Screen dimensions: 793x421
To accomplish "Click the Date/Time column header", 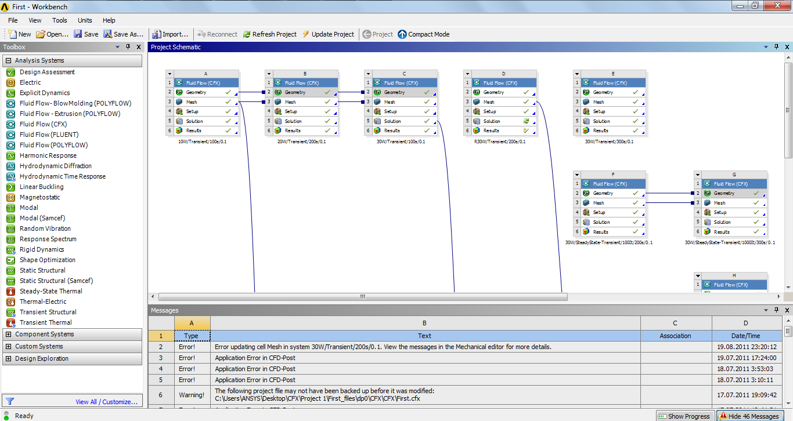I will (x=746, y=336).
